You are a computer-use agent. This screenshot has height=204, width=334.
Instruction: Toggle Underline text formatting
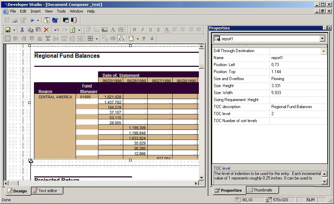(151, 30)
